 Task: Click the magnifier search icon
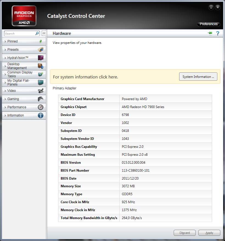click(x=37, y=33)
